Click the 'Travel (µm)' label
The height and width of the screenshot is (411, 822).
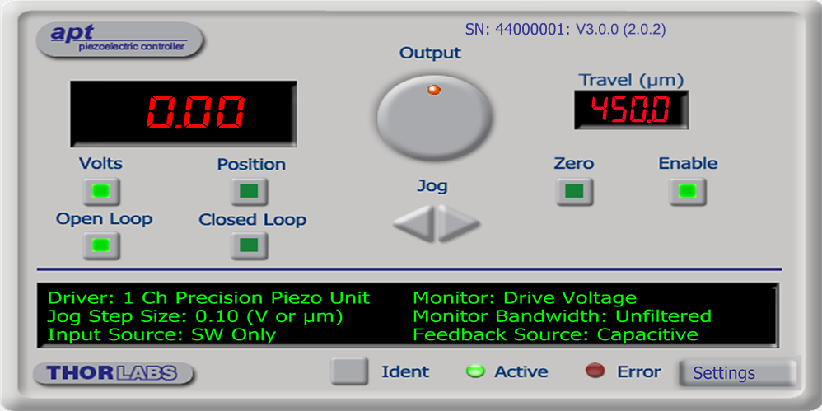point(631,81)
